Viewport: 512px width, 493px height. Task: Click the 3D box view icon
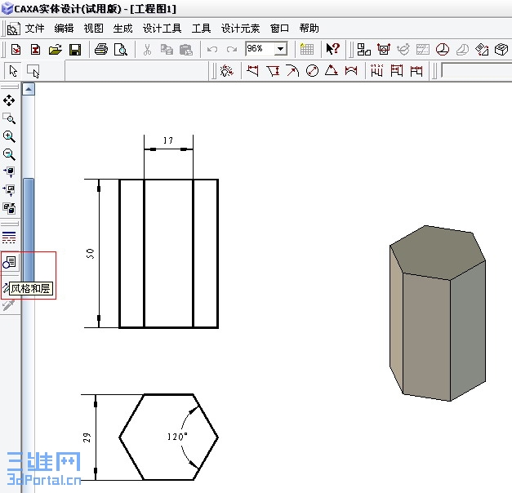pos(501,50)
